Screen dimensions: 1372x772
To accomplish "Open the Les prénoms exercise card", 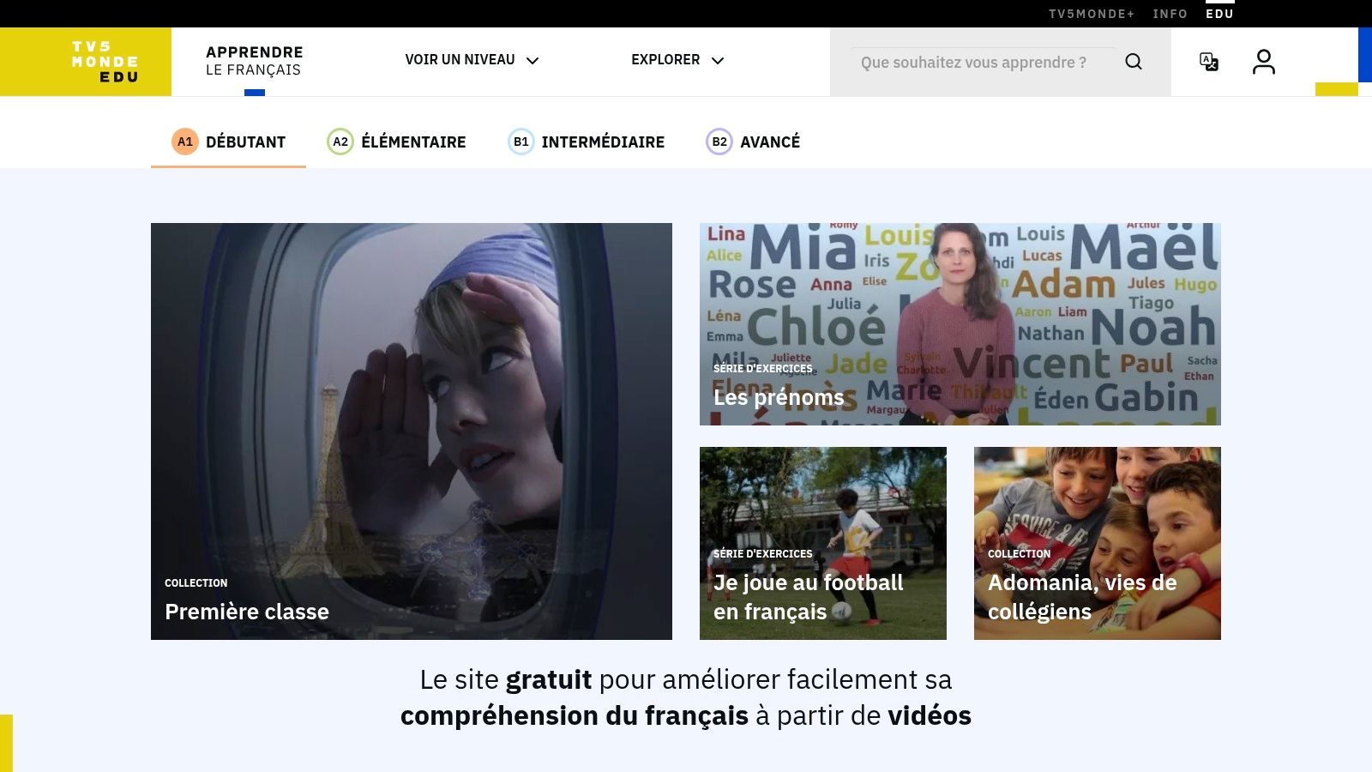I will 960,324.
